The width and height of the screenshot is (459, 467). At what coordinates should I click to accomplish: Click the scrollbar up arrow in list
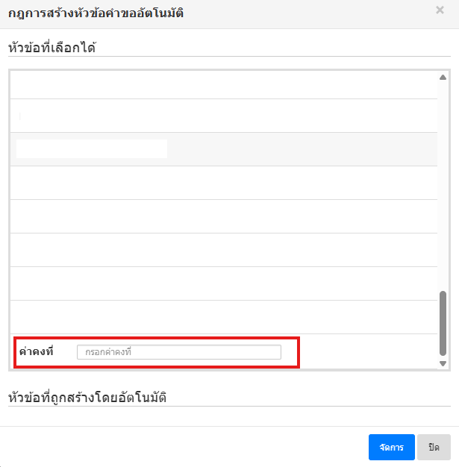pyautogui.click(x=443, y=78)
